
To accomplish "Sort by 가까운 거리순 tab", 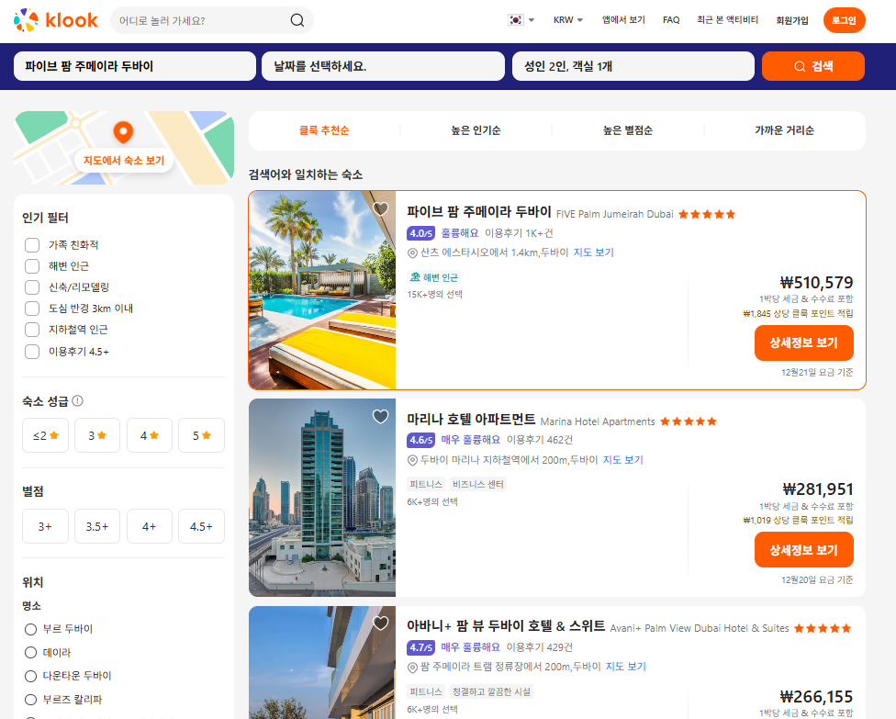I will click(784, 130).
